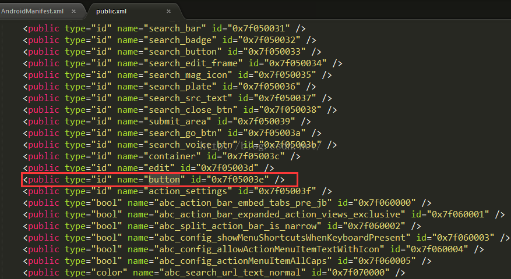Click the name "edit" in the code
Viewport: 511px width, 279px height.
click(160, 168)
